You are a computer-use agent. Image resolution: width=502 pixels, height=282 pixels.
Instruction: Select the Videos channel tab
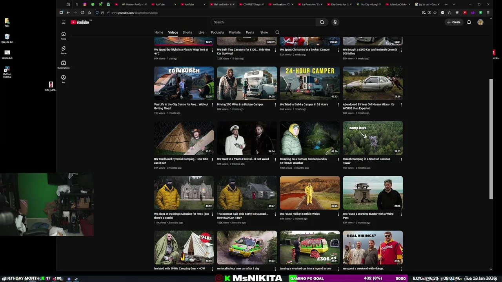(x=173, y=33)
